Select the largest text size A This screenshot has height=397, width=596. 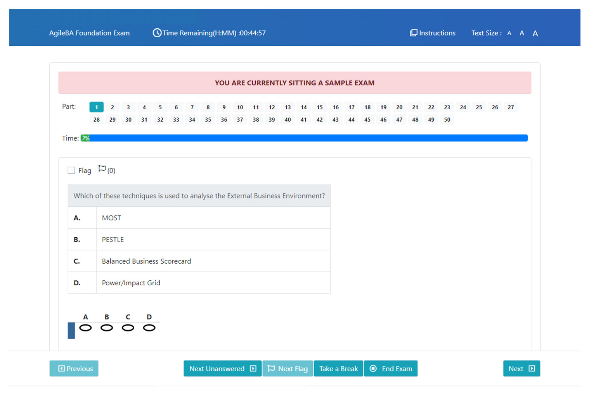coord(535,34)
